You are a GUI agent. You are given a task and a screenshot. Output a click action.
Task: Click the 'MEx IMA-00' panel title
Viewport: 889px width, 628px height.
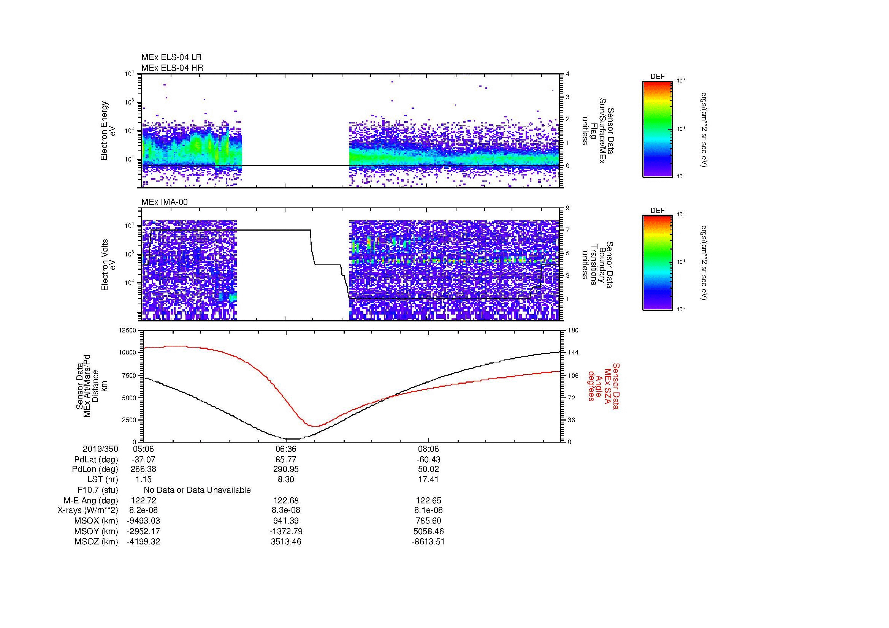tap(165, 202)
